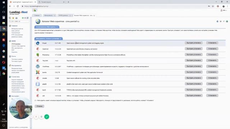Click Установить for WordPress

212,66
